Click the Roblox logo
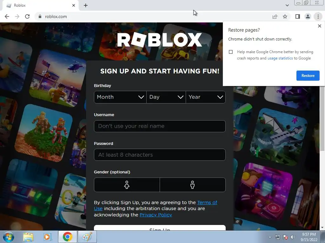 tap(159, 40)
